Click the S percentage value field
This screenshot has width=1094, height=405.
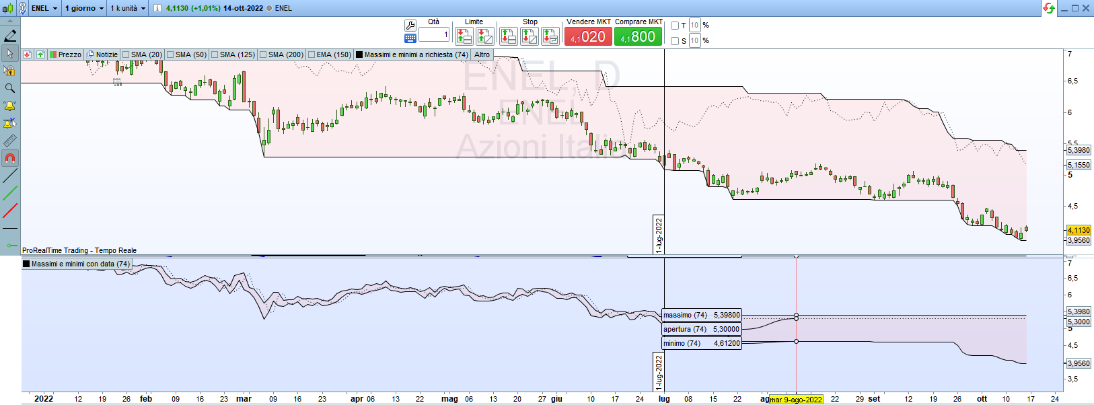(x=695, y=40)
